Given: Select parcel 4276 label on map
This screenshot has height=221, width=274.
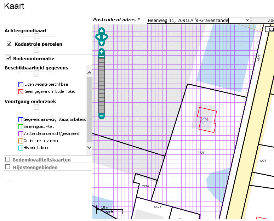Looking at the screenshot, I should [x=263, y=161].
